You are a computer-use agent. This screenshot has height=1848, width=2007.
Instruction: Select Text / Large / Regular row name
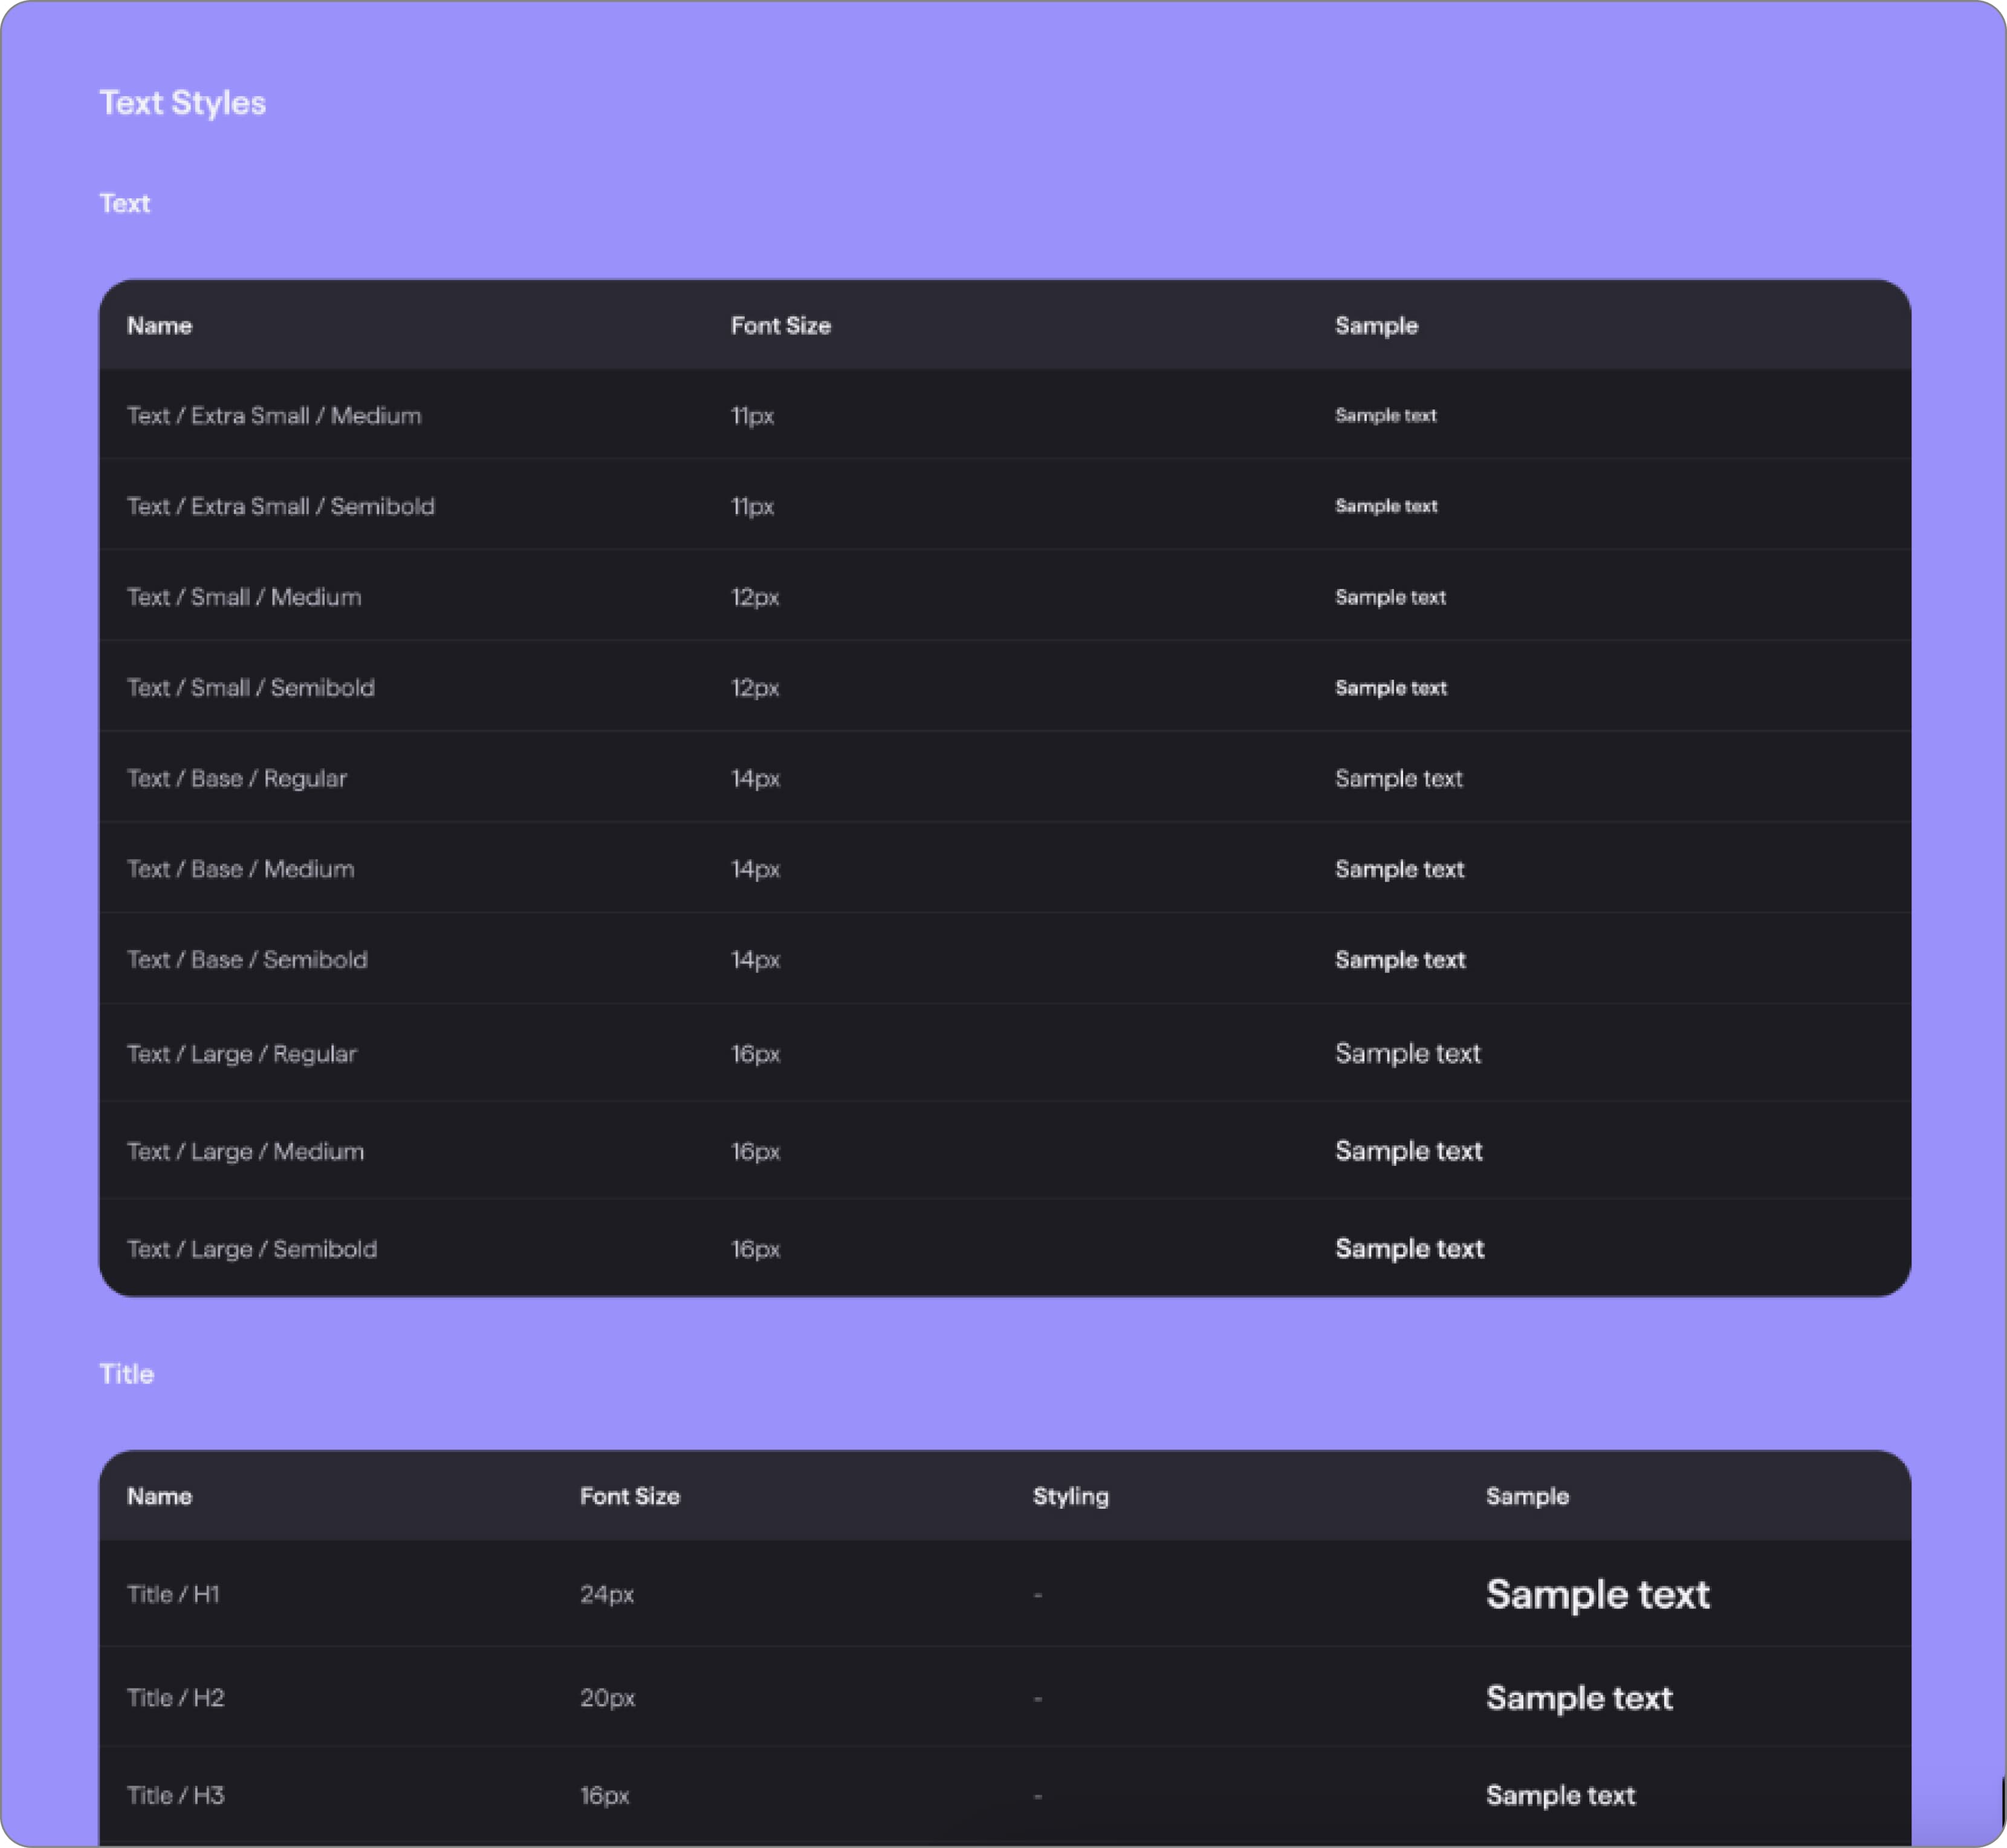(242, 1054)
